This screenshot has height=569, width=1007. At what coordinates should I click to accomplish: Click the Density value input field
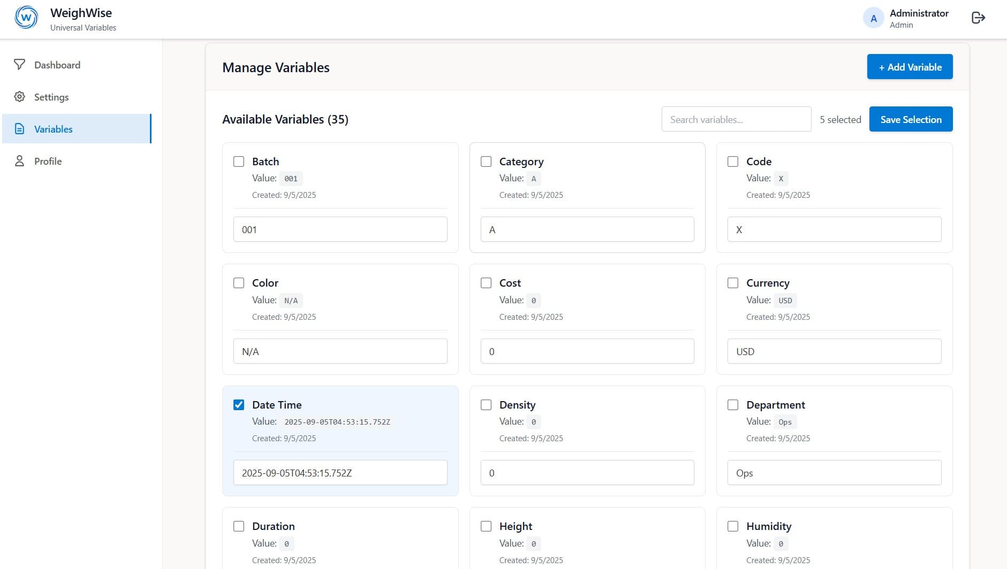tap(587, 473)
